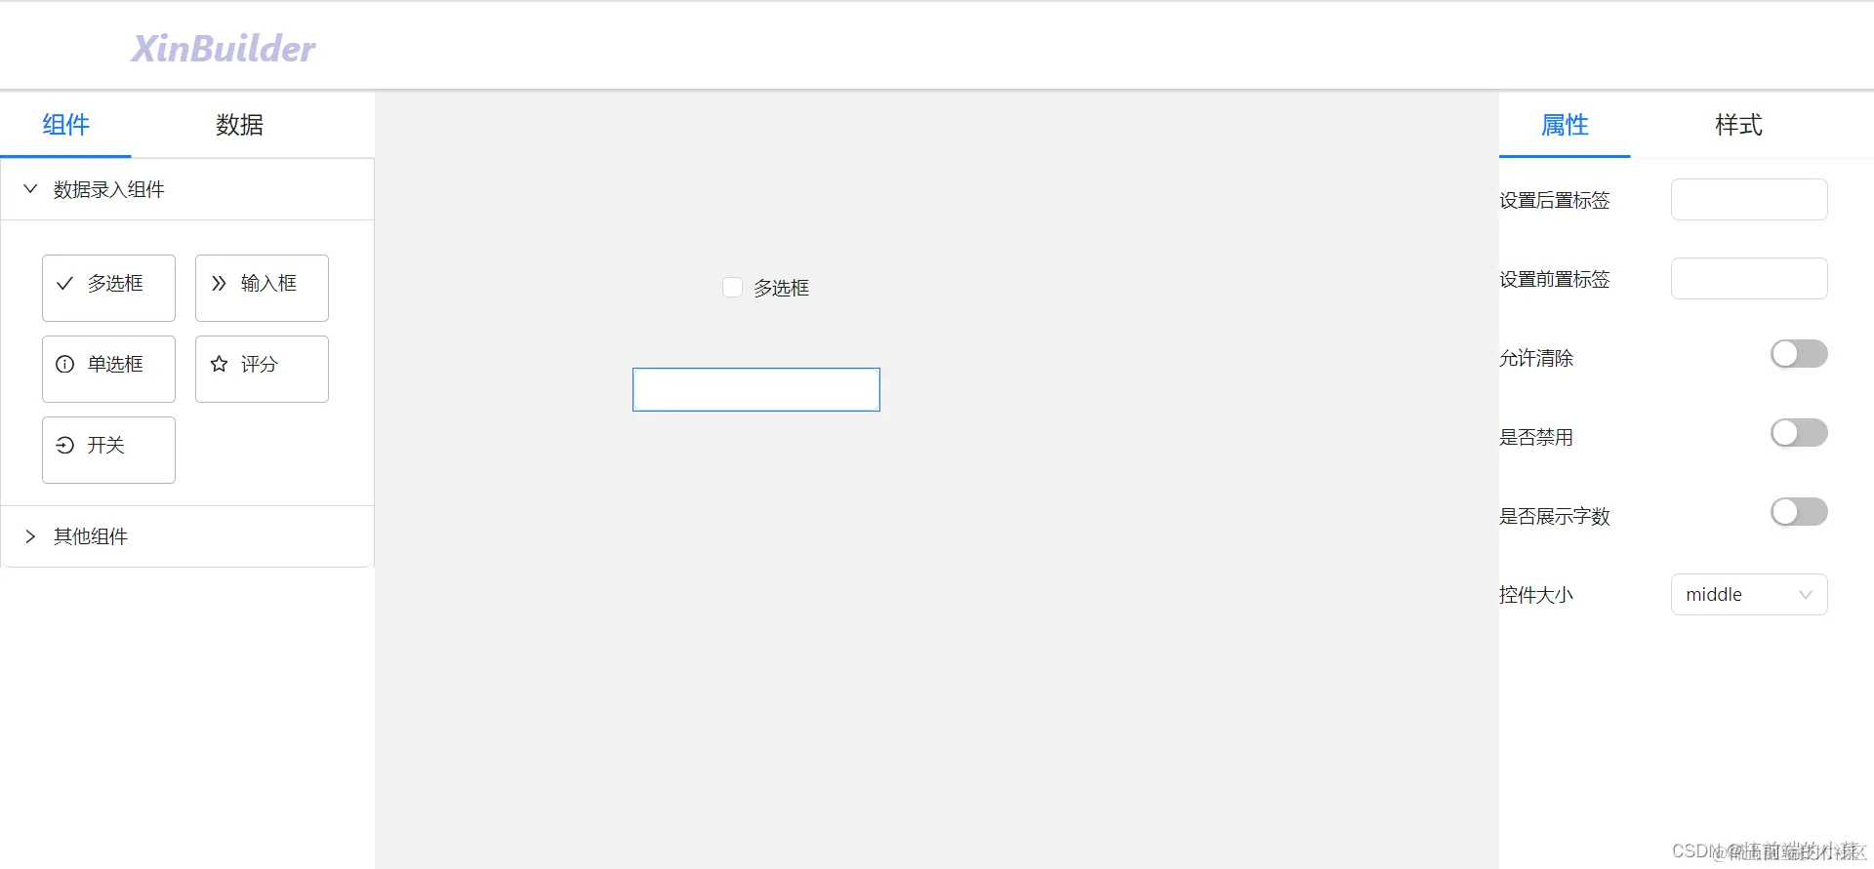Open the 控件大小 middle dropdown

pos(1749,594)
